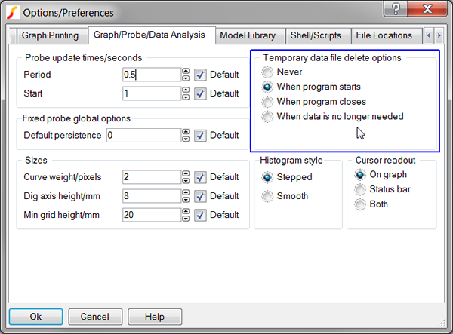The height and width of the screenshot is (334, 453).
Task: Toggle the Default checkbox for Min grid height
Action: 200,215
